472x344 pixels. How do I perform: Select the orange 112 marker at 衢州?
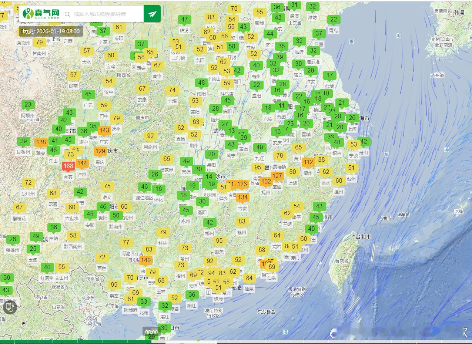click(x=308, y=162)
